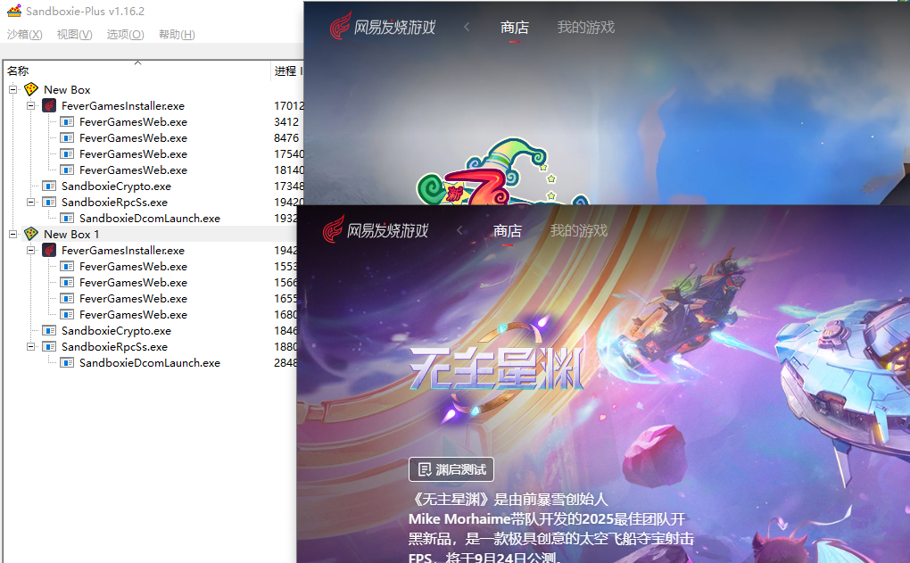Collapse FeverGamesInstaller.exe under New Box
Viewport: 910px width, 563px height.
coord(30,105)
